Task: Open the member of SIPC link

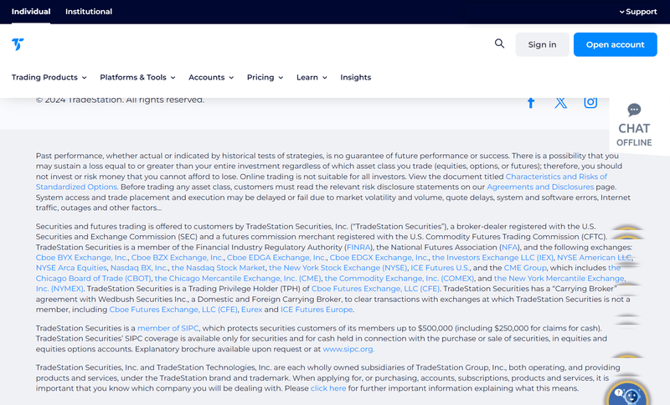Action: tap(168, 328)
